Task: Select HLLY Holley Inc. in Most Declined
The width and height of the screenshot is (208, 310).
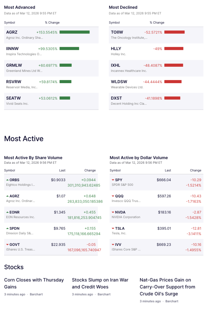Action: (x=115, y=49)
